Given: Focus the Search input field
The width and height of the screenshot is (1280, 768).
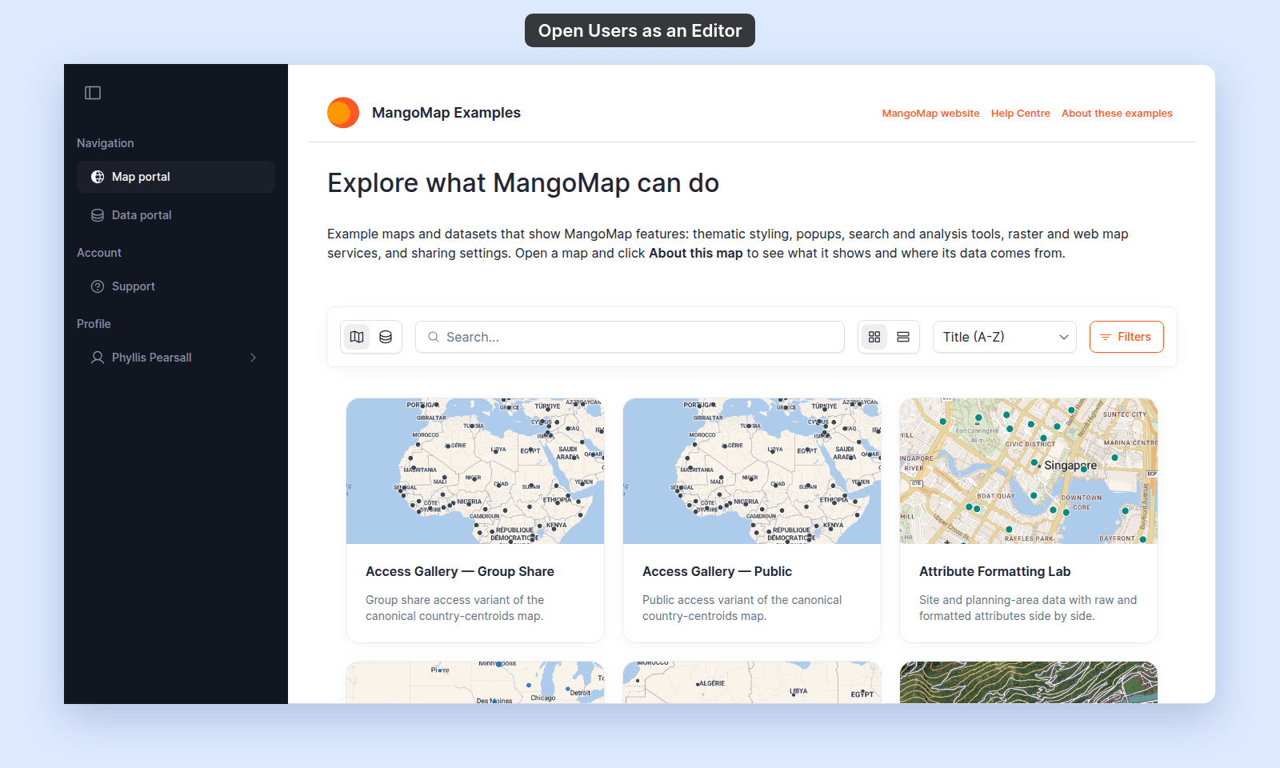Looking at the screenshot, I should click(x=630, y=337).
